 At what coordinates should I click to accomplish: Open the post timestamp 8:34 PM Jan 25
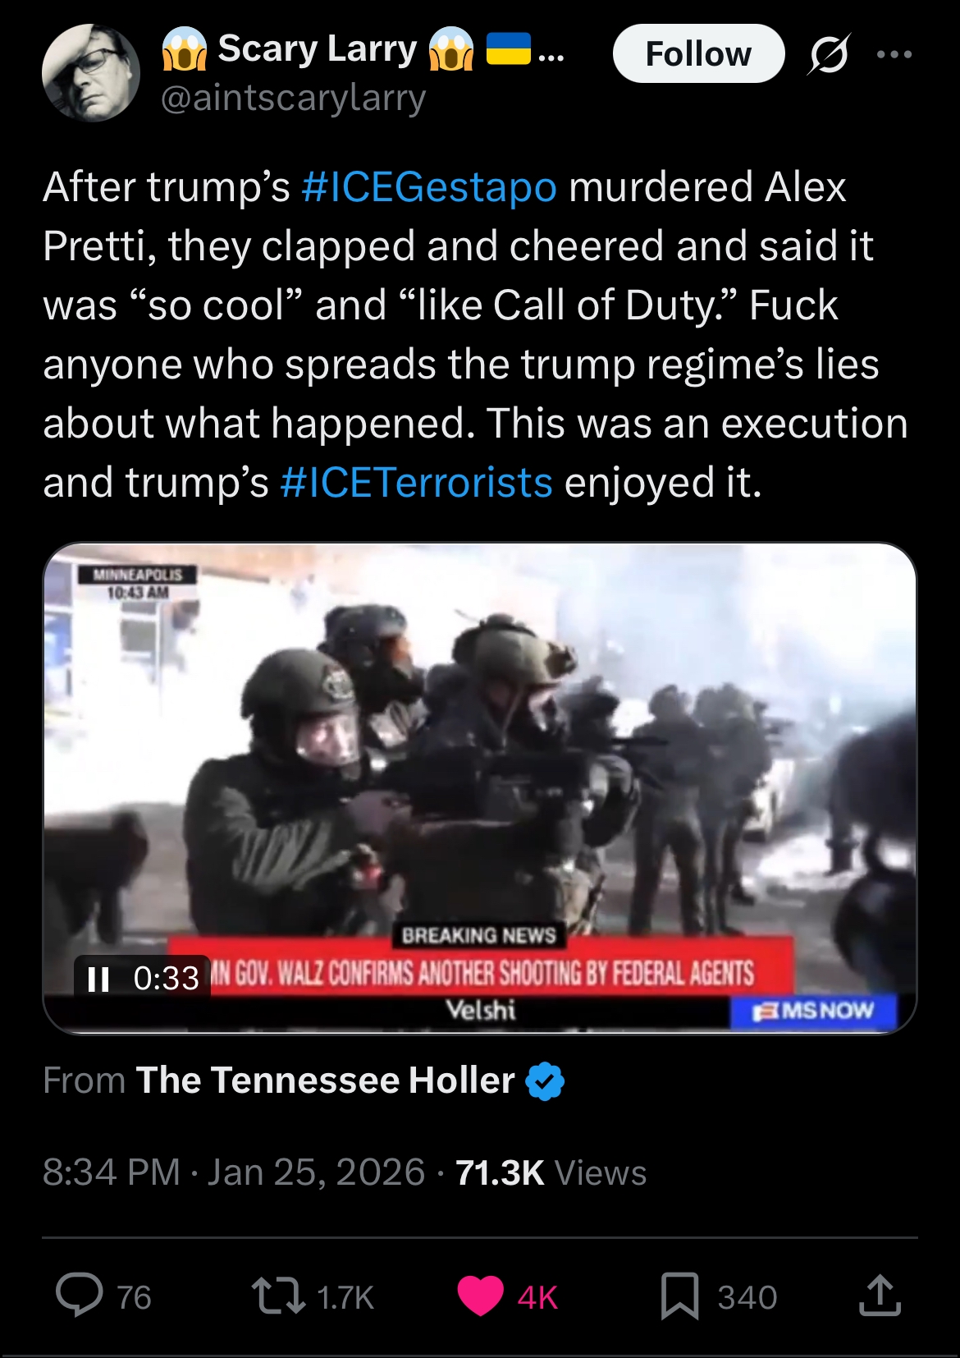click(x=234, y=1172)
